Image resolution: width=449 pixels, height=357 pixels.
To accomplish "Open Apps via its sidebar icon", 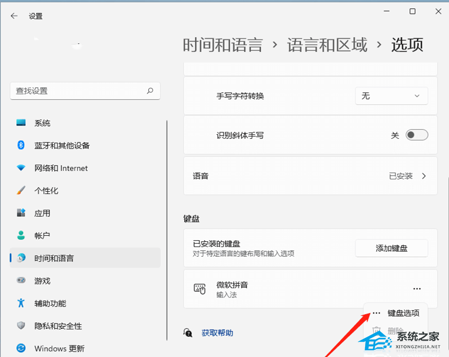I will coord(21,213).
